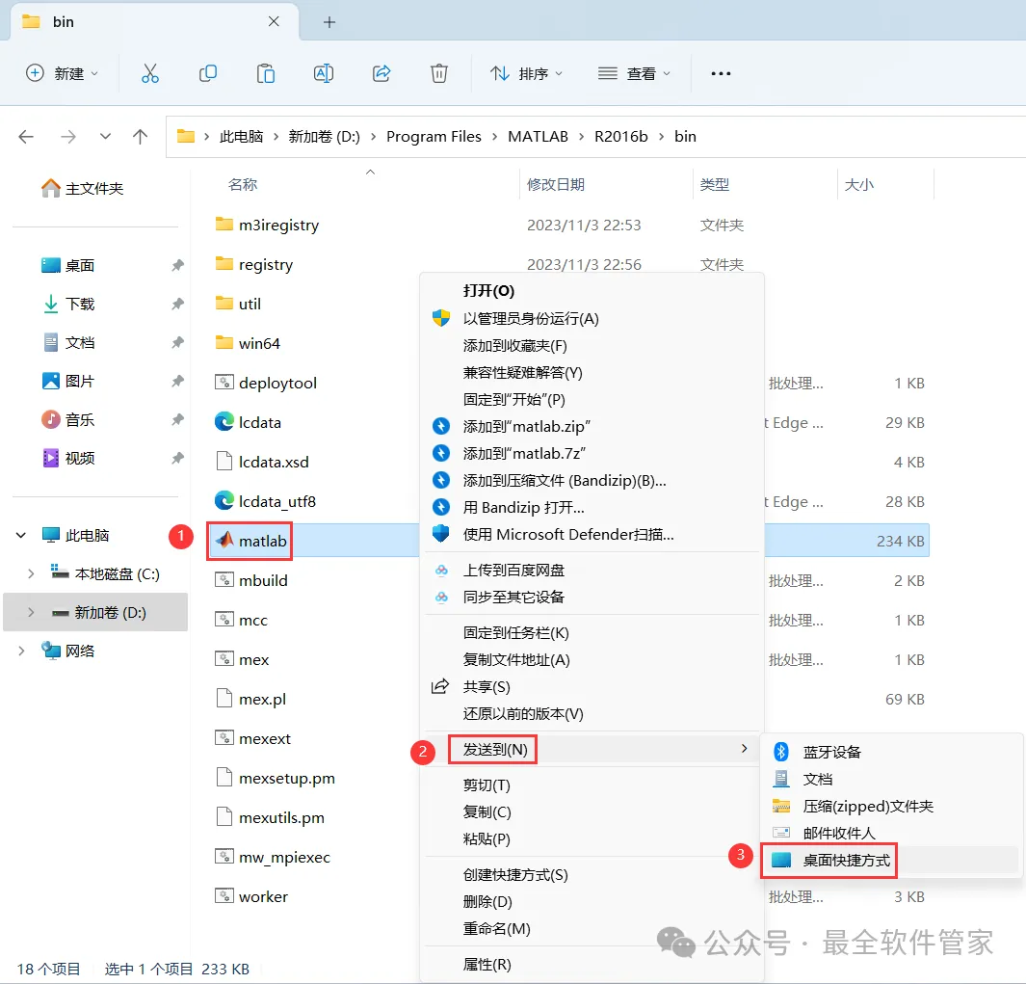Click the Delete trash icon

(x=439, y=73)
